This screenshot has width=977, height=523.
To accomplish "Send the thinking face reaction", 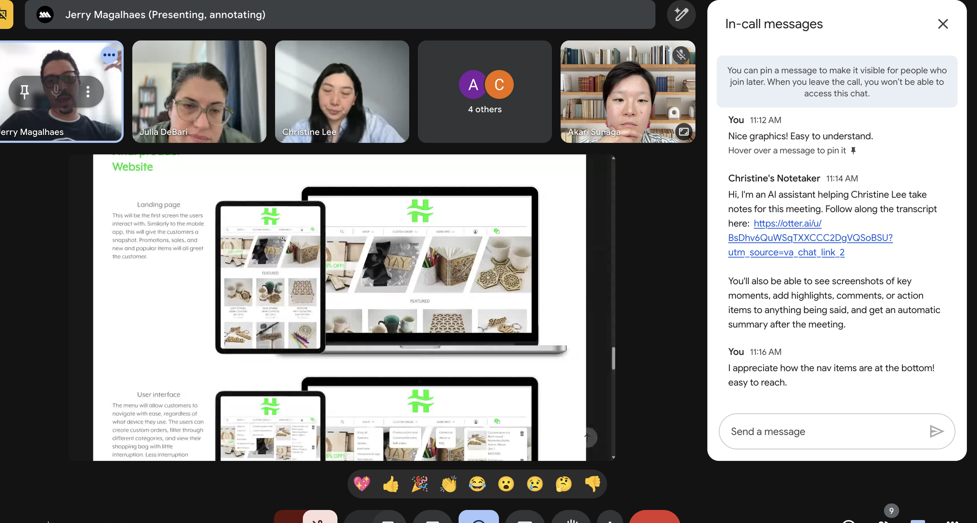I will tap(563, 484).
